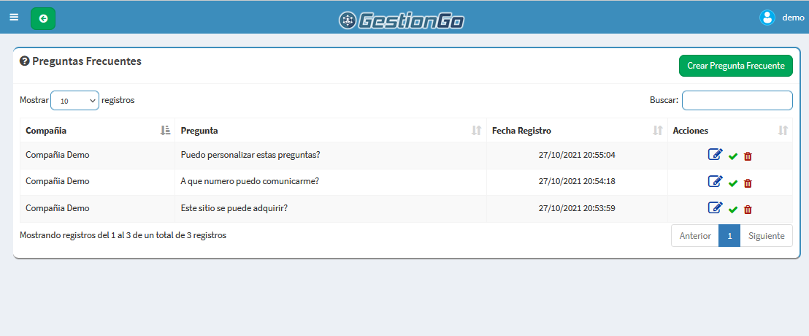The image size is (809, 336).
Task: Click 'Puedo personalizar estas preguntas?' text
Action: [x=250, y=155]
